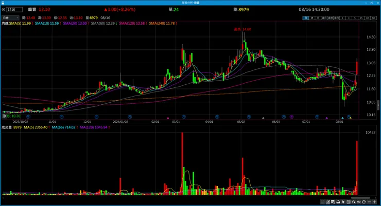Select the 日 daily period tab
This screenshot has height=206, width=381.
tap(305, 18)
